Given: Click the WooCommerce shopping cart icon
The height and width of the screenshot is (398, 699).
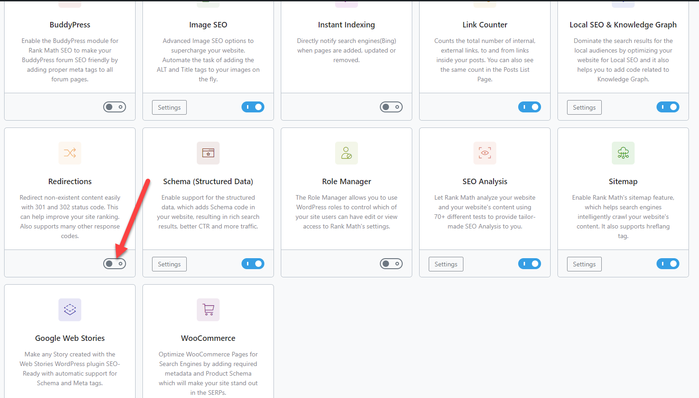Looking at the screenshot, I should click(208, 310).
